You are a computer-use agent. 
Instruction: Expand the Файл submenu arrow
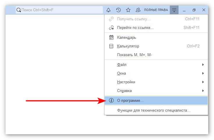click(x=203, y=65)
